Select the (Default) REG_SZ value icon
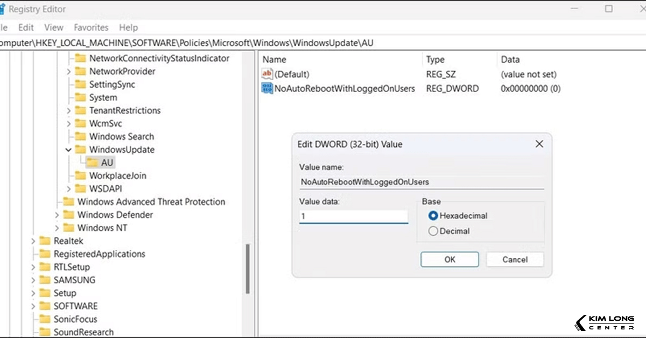This screenshot has height=338, width=646. 268,74
